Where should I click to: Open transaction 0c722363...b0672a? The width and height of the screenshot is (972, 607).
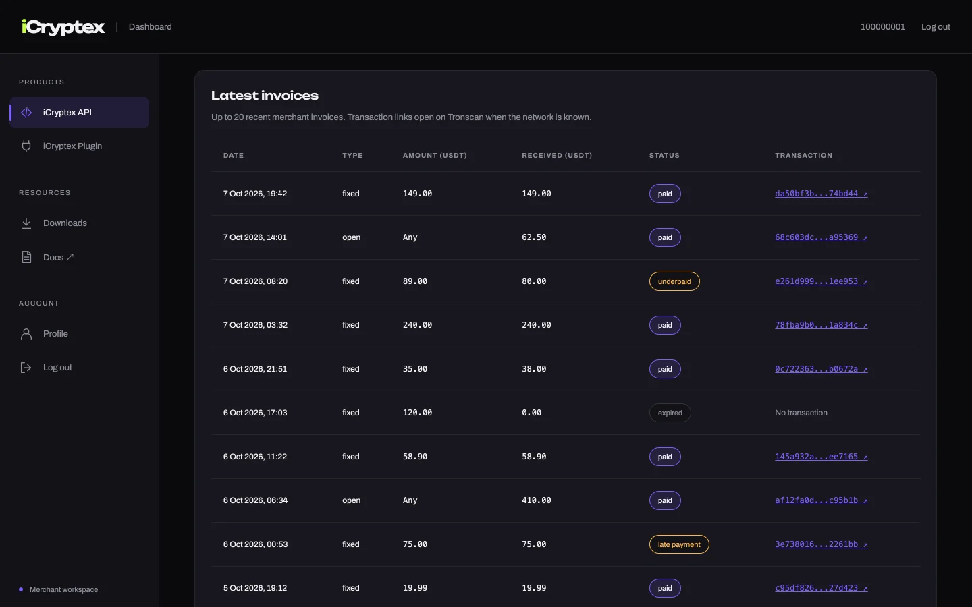821,369
